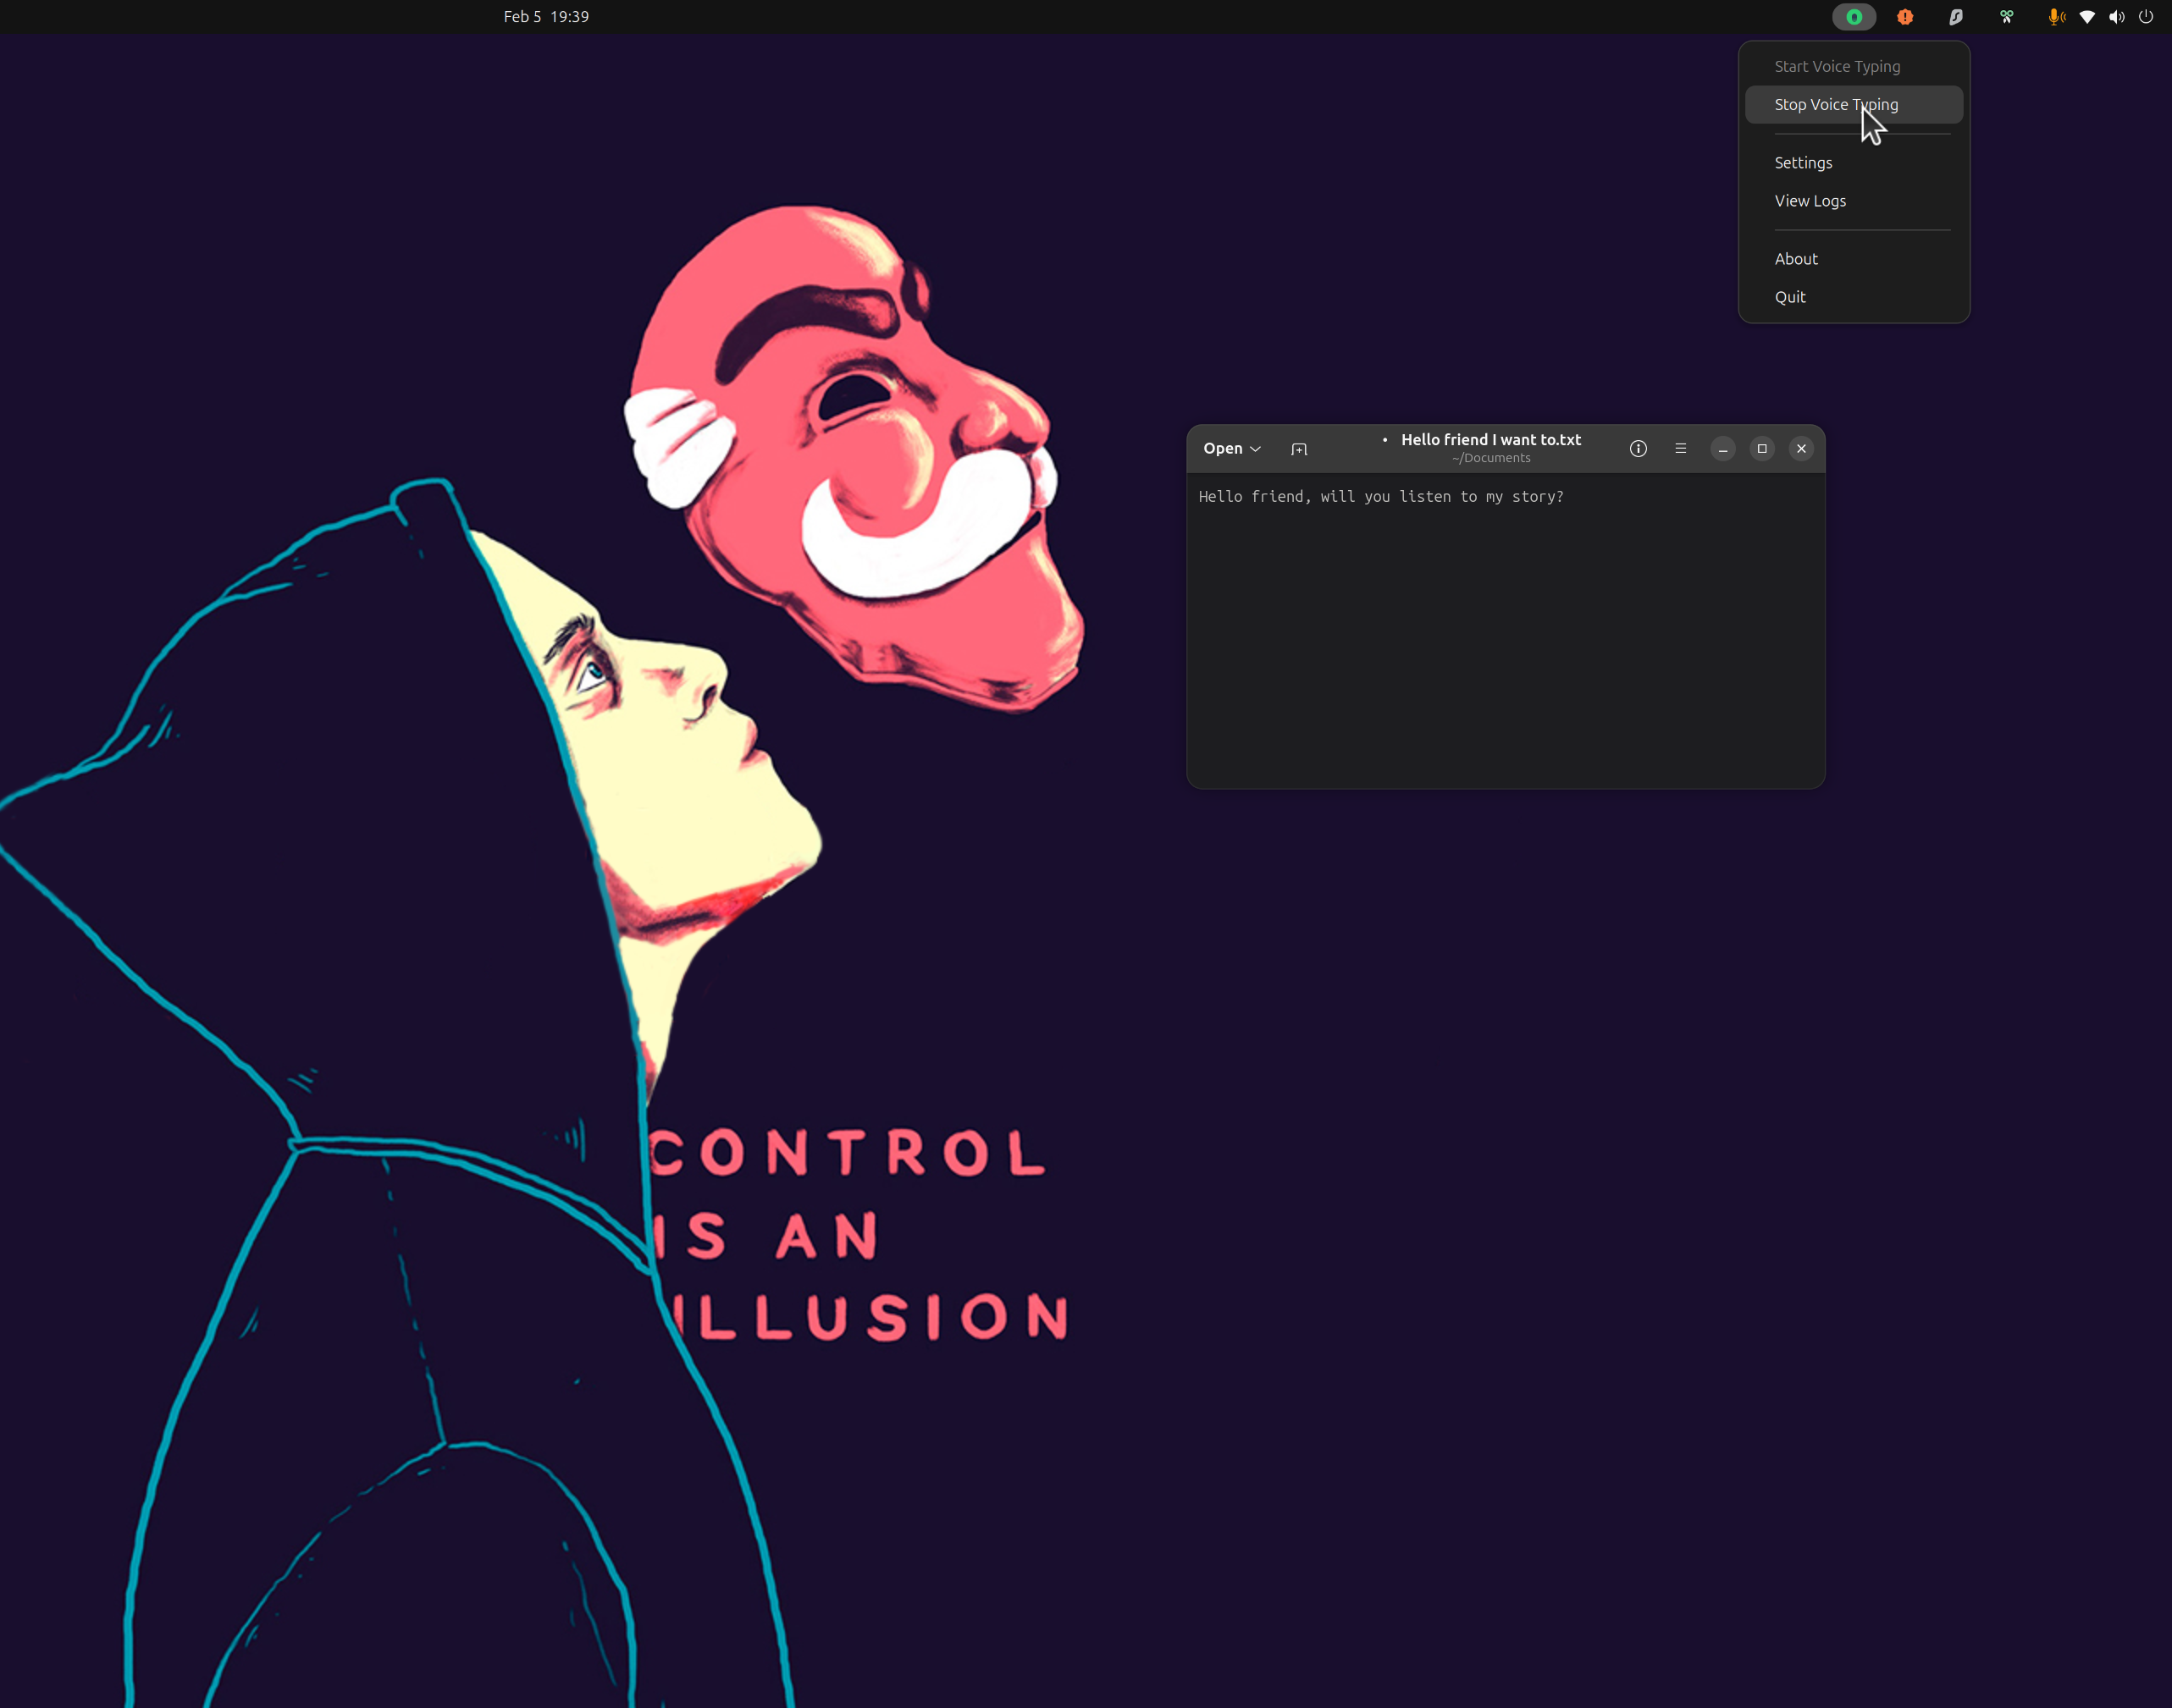Minimize the Text Editor window
Viewport: 2172px width, 1708px height.
click(1723, 449)
